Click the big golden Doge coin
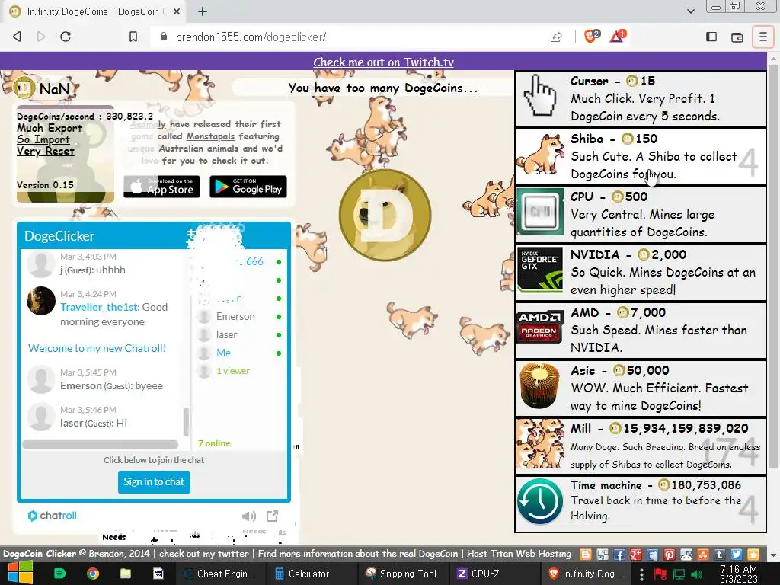This screenshot has height=585, width=780. coord(385,215)
